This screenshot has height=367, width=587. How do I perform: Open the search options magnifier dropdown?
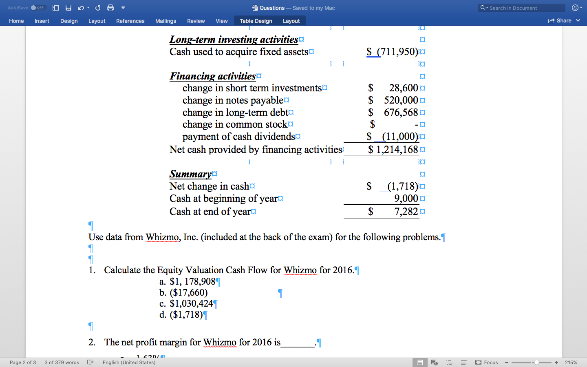click(x=484, y=8)
